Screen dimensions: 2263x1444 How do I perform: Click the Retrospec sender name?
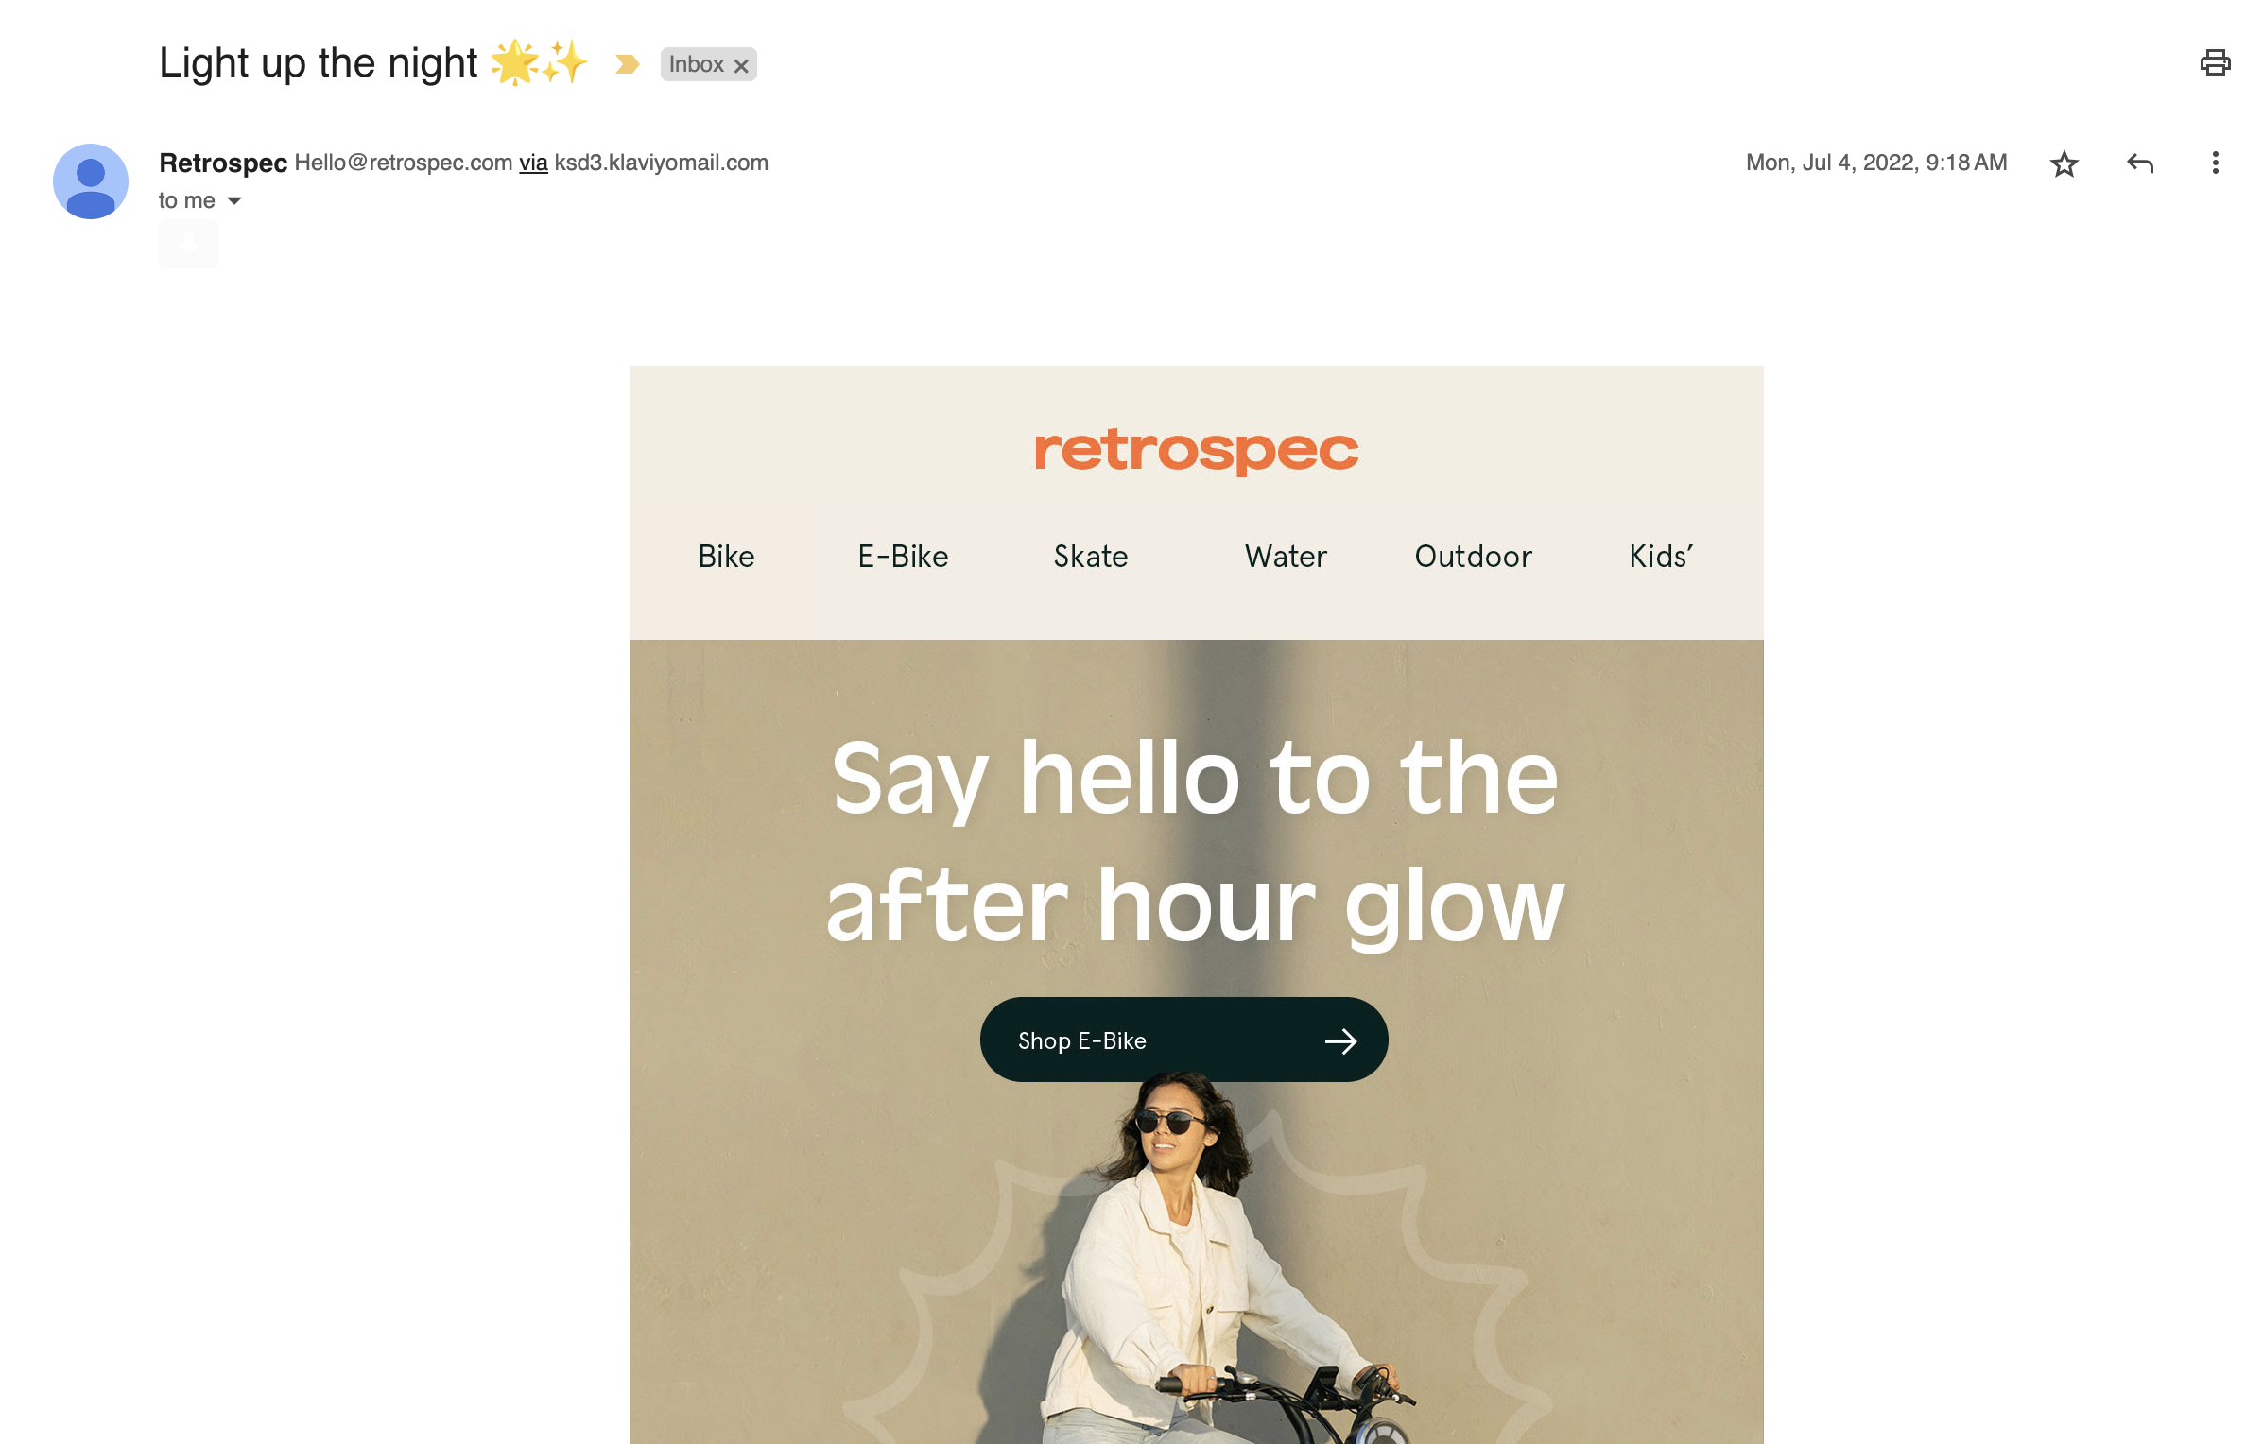(x=223, y=163)
